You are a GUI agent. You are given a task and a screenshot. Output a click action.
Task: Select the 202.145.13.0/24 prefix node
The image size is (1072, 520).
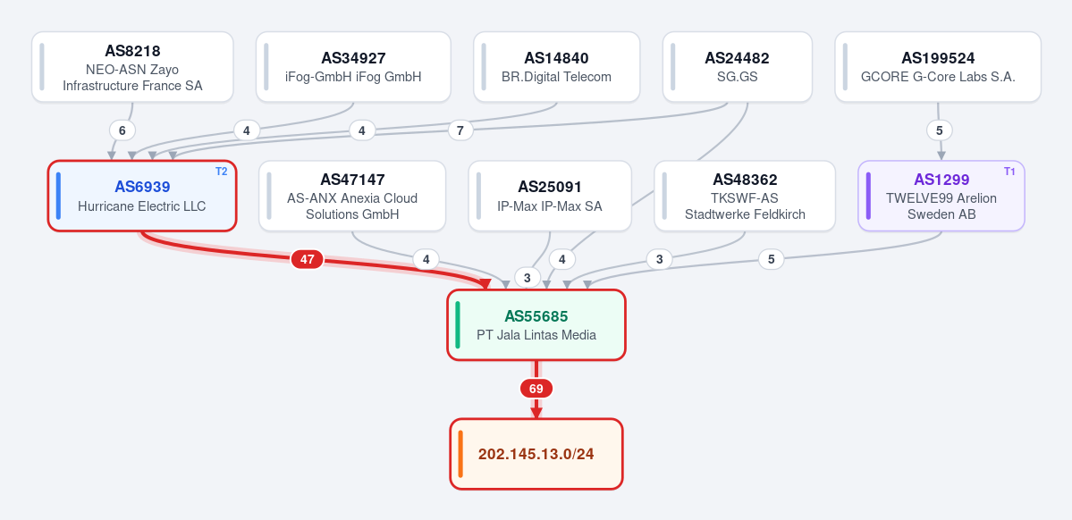pos(536,454)
